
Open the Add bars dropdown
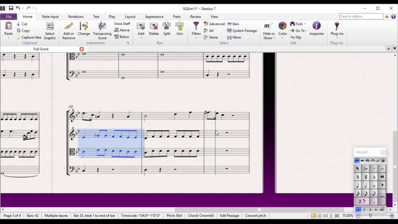141,38
